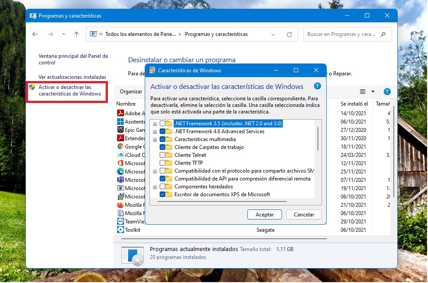This screenshot has width=428, height=283.
Task: Click the iCloud program icon
Action: click(x=120, y=155)
